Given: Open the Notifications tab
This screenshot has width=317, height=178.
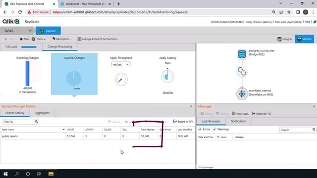Looking at the screenshot, I should (x=239, y=121).
